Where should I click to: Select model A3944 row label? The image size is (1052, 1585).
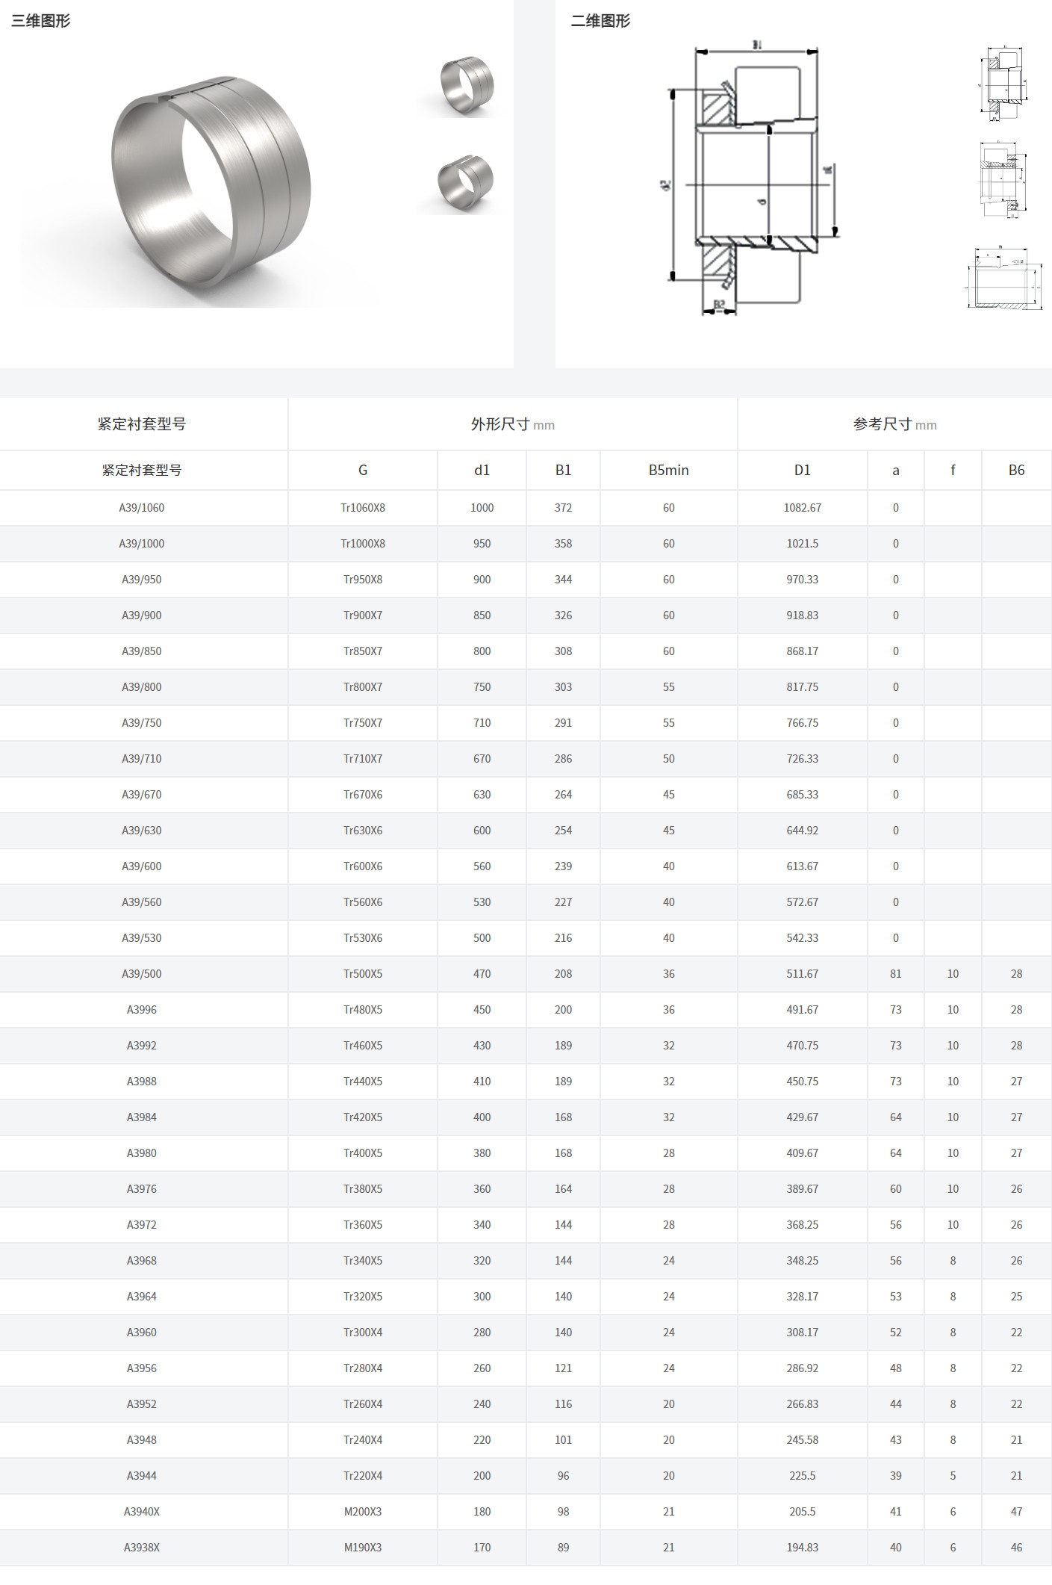point(142,1476)
